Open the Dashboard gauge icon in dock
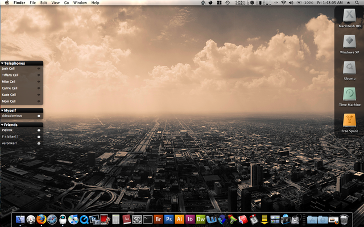This screenshot has height=227, width=364. click(31, 219)
